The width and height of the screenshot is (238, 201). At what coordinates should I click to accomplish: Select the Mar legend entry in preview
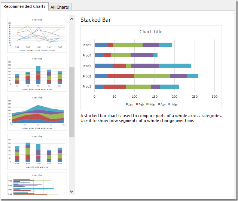pos(151,104)
